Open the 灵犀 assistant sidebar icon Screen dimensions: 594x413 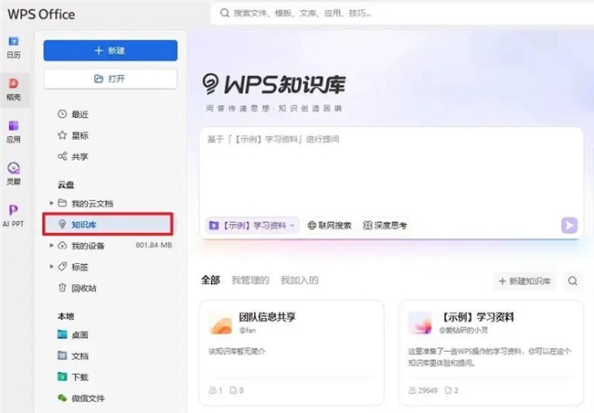(14, 174)
